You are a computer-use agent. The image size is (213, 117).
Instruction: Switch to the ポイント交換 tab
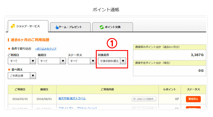112,27
